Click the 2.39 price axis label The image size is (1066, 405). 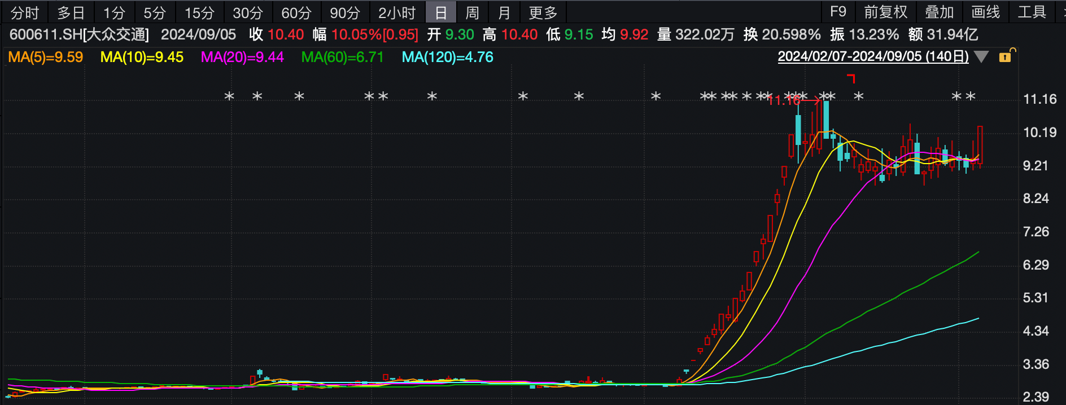pos(1036,397)
